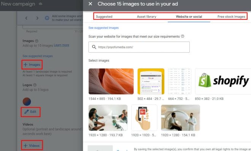The width and height of the screenshot is (251, 151).
Task: Click the back arrow in the New campaign panel
Action: pyautogui.click(x=26, y=18)
